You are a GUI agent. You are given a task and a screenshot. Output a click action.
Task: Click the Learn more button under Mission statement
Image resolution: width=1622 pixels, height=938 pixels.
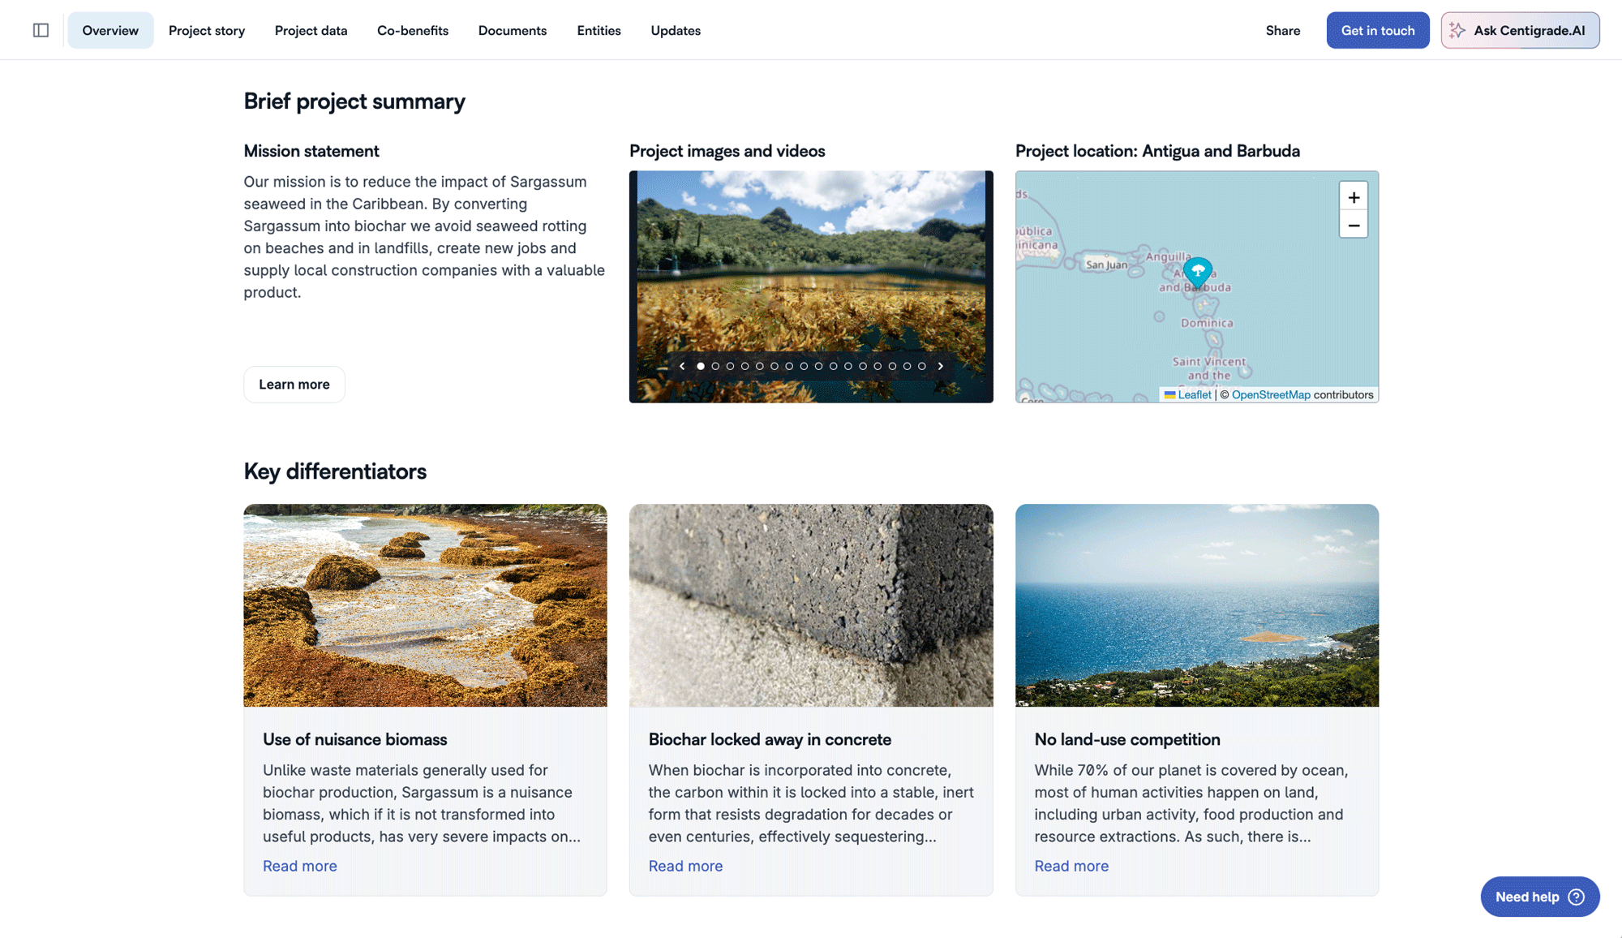click(x=294, y=384)
